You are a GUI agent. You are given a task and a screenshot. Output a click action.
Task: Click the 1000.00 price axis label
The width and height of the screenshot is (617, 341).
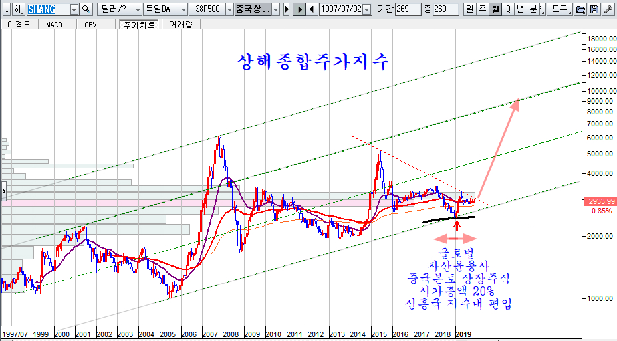coord(600,298)
